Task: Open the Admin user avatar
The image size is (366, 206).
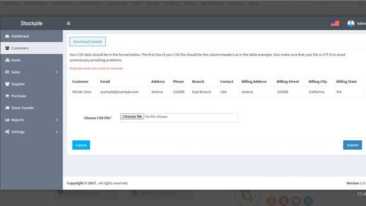Action: point(351,23)
